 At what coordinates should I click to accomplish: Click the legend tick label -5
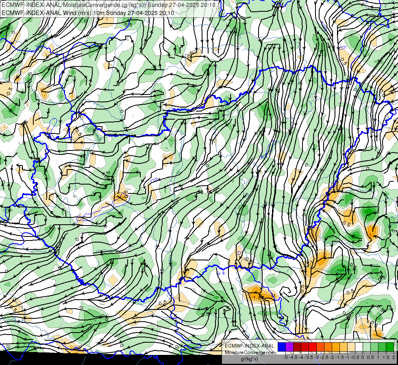click(x=285, y=357)
